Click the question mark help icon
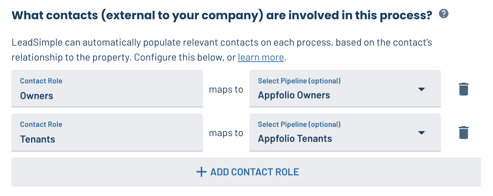 point(444,14)
